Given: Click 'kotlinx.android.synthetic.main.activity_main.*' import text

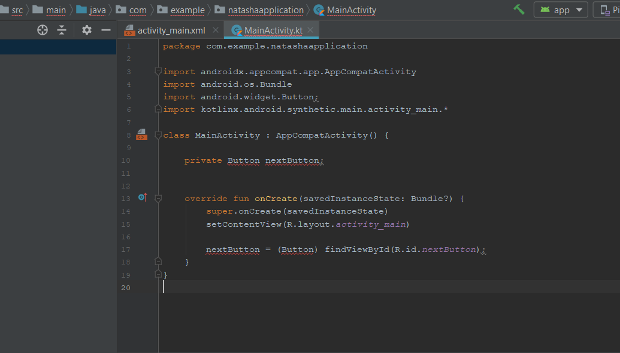Looking at the screenshot, I should [x=324, y=109].
